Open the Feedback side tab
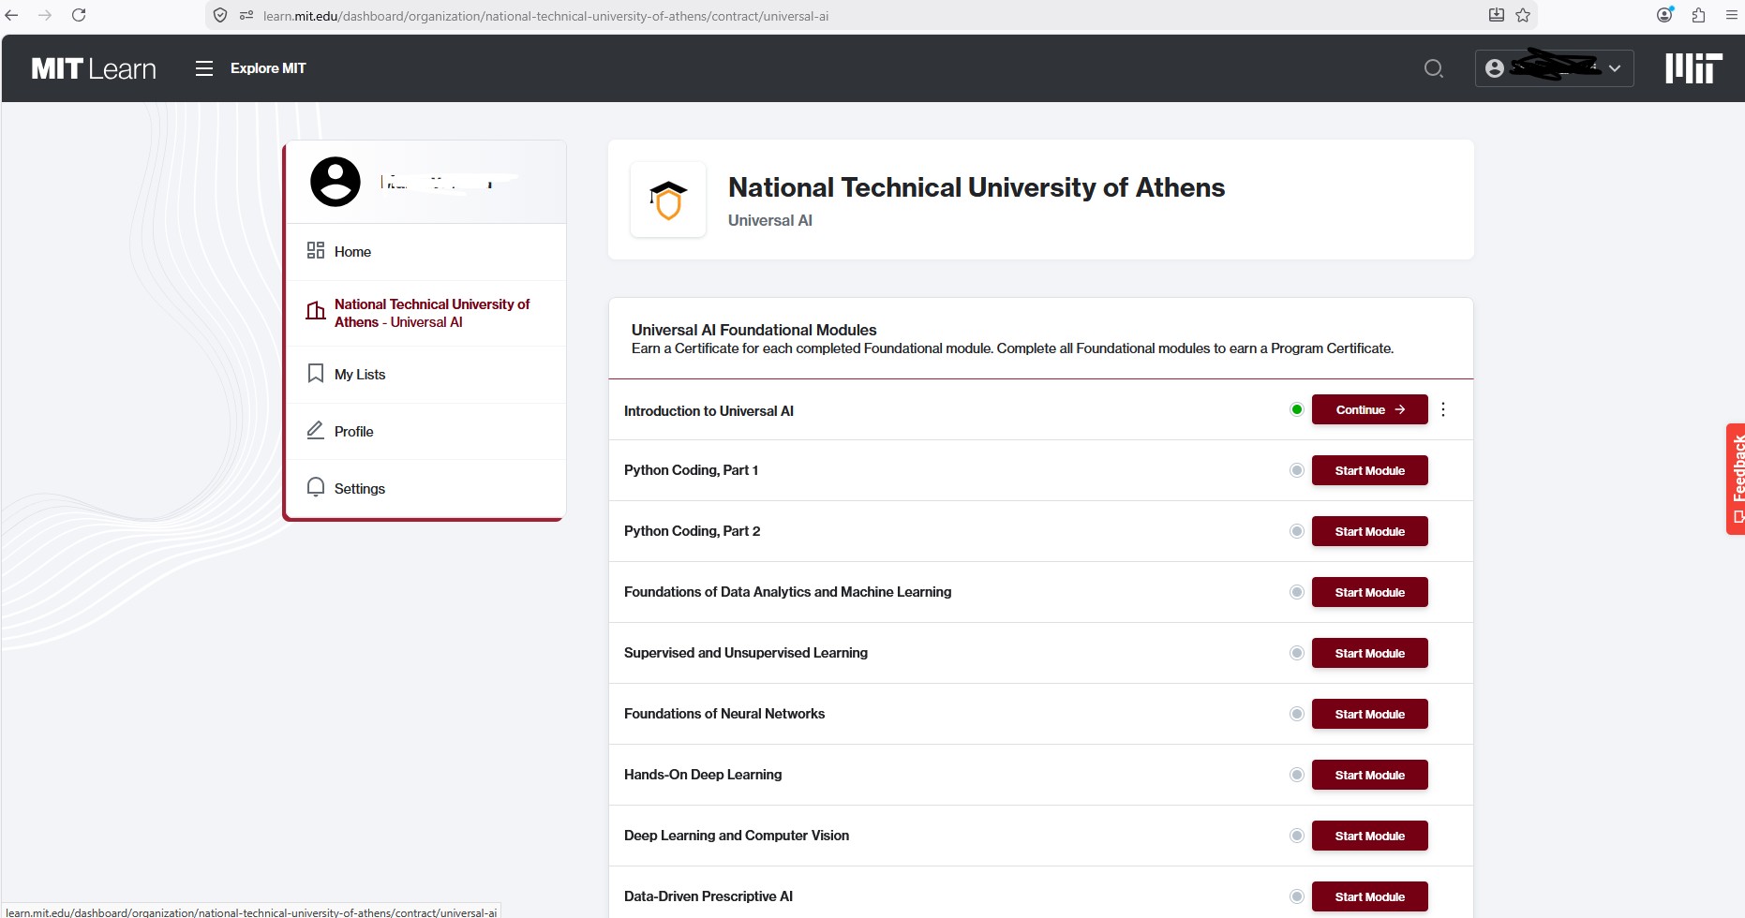This screenshot has height=918, width=1745. pyautogui.click(x=1736, y=479)
